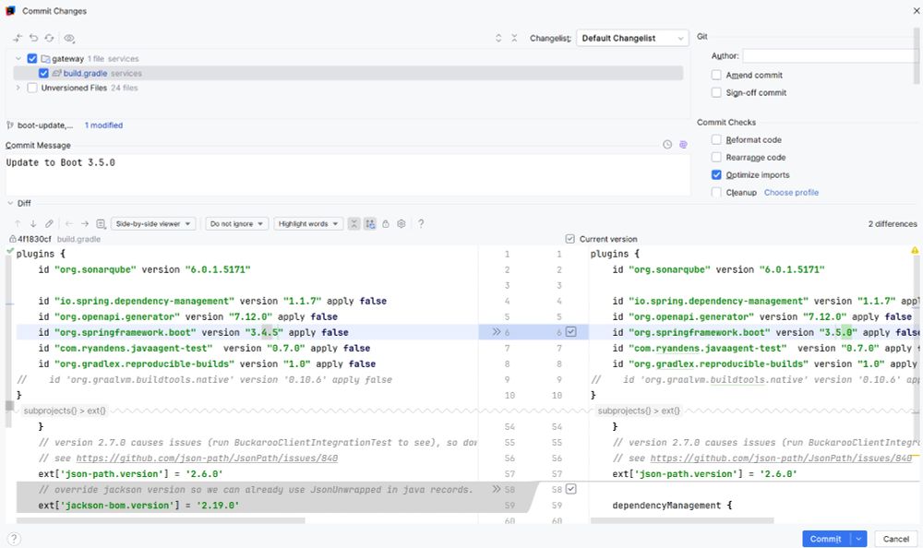Go to previous file left arrow

[x=69, y=223]
